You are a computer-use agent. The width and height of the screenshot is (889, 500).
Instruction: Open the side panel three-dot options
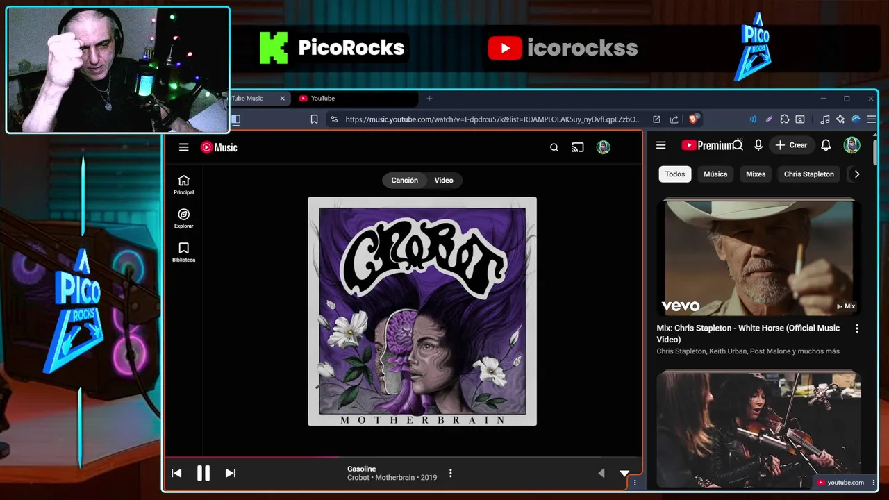634,483
